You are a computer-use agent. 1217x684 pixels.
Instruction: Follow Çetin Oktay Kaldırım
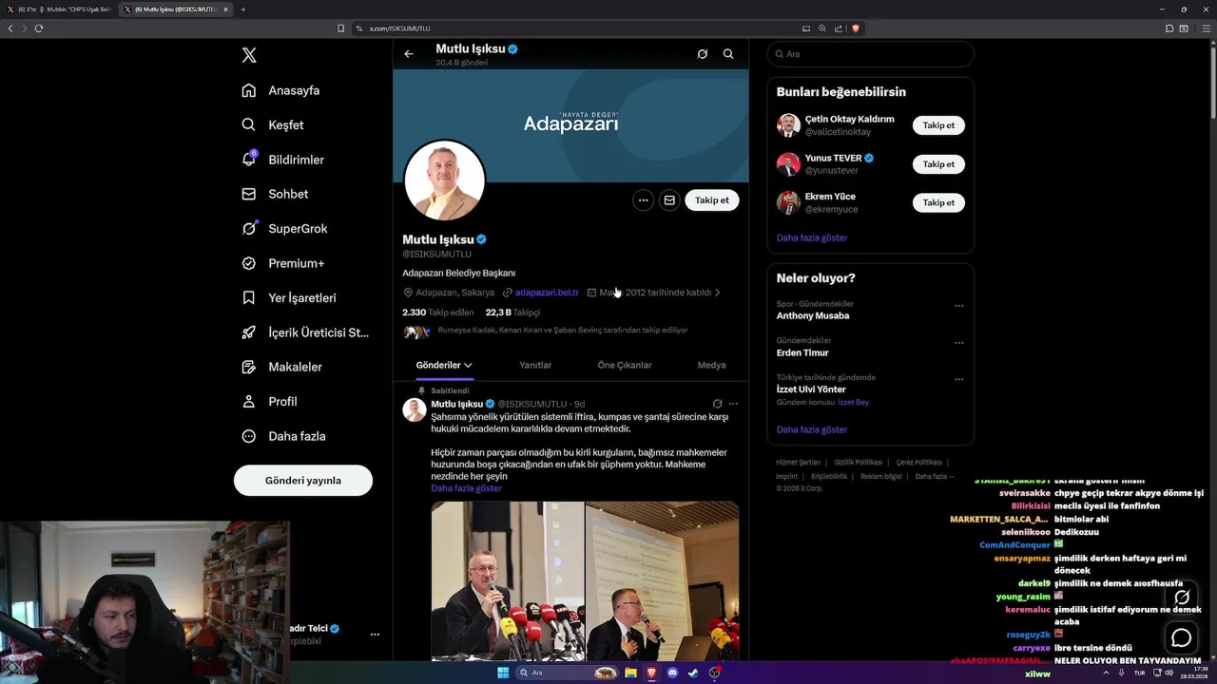point(938,125)
